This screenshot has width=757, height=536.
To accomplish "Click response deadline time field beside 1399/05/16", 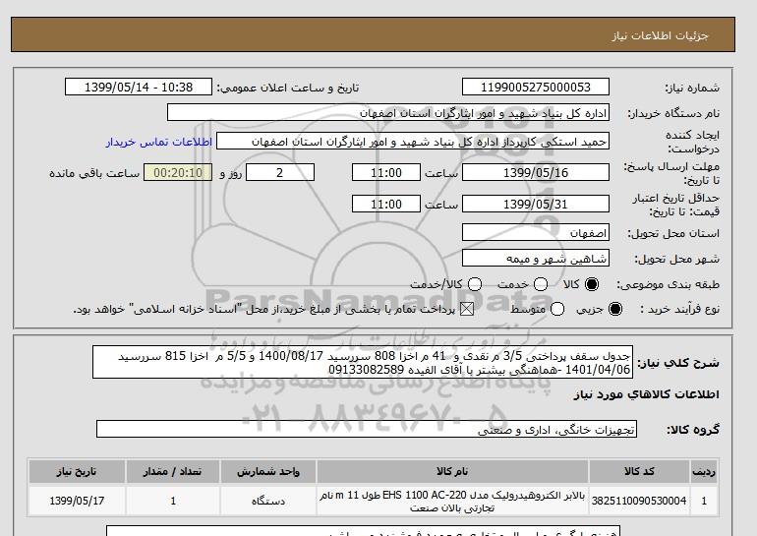I will point(386,172).
